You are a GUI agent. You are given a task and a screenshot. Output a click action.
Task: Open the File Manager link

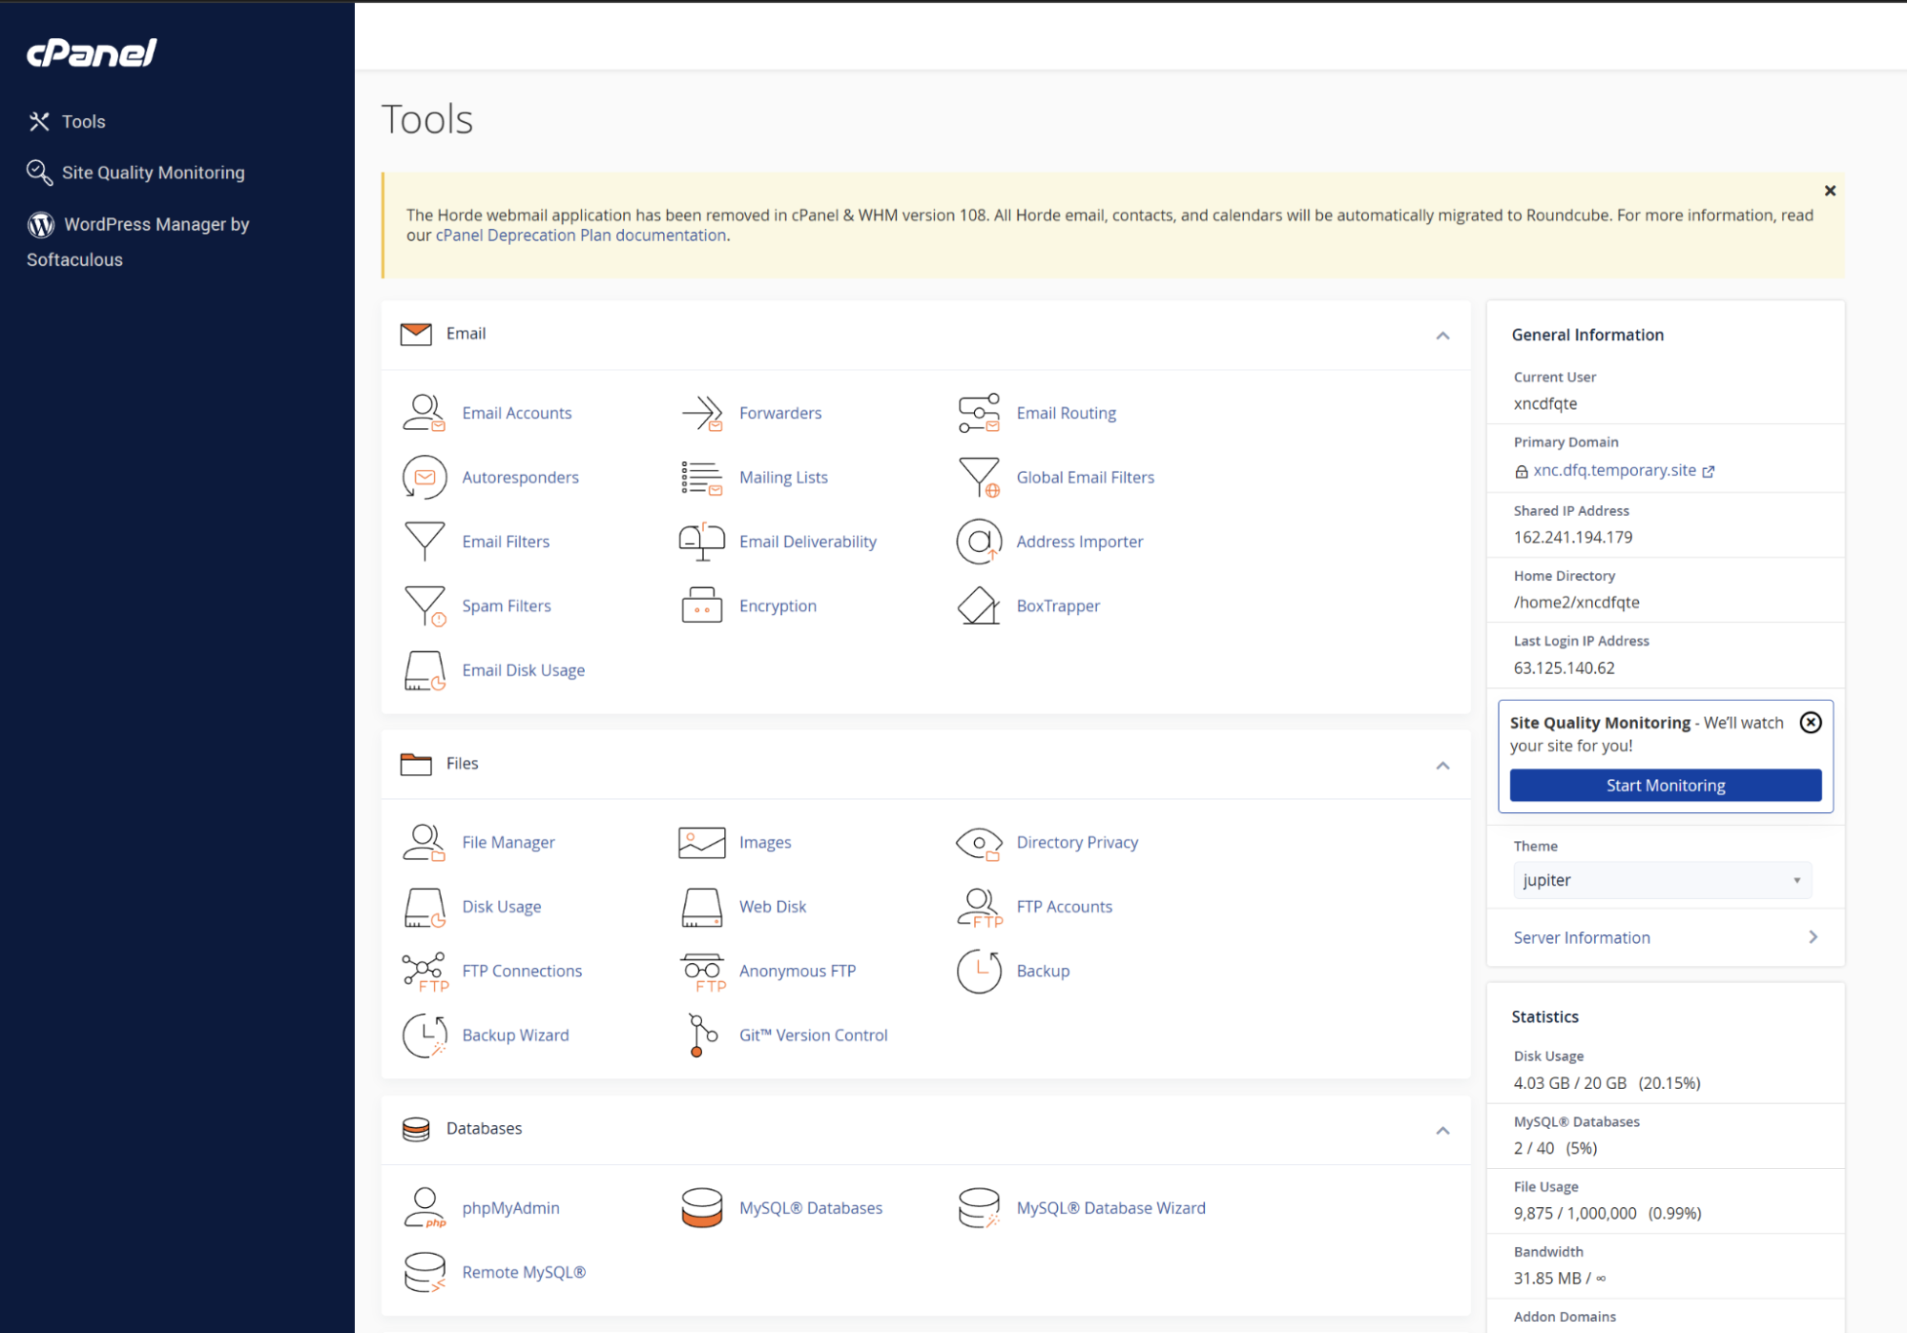pyautogui.click(x=508, y=842)
